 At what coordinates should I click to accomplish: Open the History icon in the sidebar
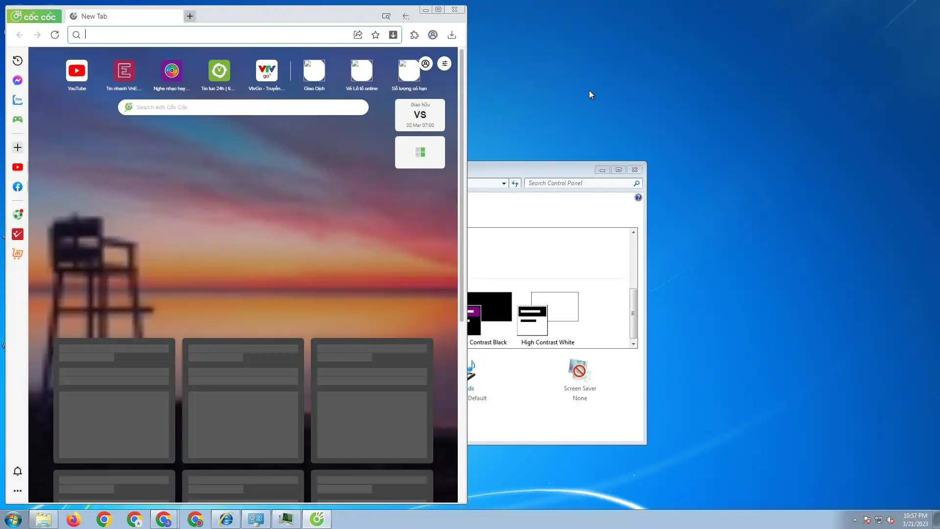[x=18, y=61]
